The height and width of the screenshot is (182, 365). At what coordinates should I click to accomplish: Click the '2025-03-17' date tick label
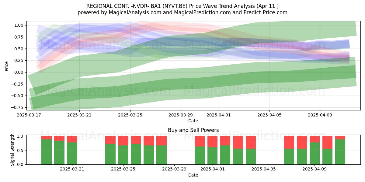click(29, 115)
